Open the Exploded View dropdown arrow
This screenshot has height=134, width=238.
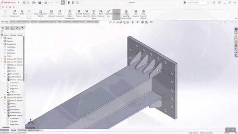(x=109, y=19)
